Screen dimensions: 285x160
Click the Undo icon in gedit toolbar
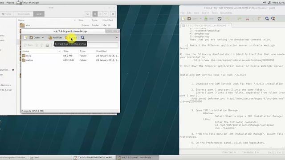[228, 19]
